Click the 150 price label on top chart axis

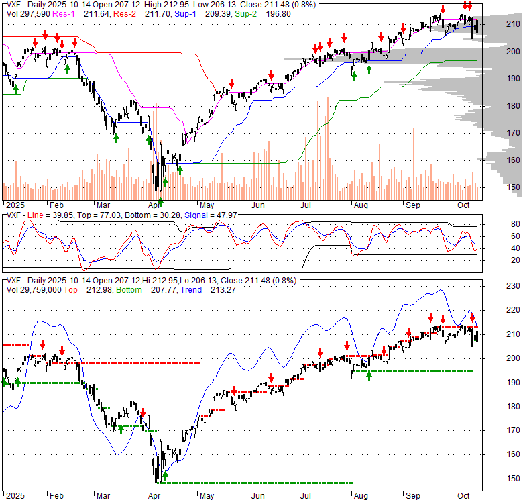click(513, 187)
